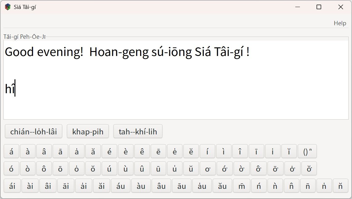This screenshot has width=352, height=199.
Task: Insert the "ô" circumflex character
Action: pos(44,169)
